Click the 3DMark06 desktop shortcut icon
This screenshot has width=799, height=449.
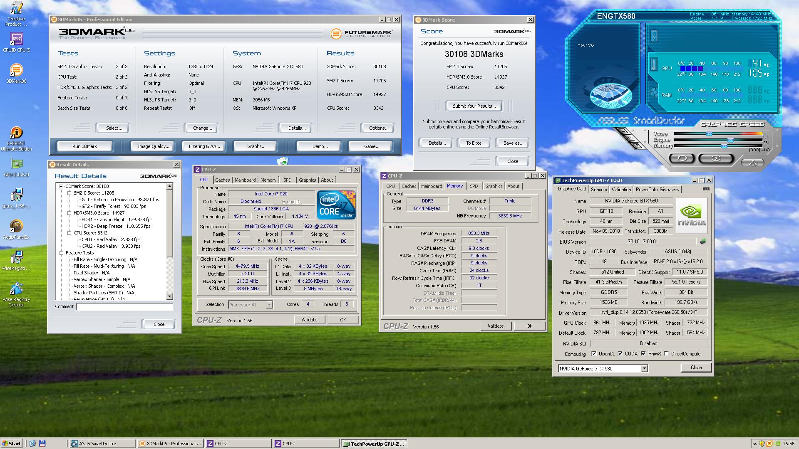tap(16, 70)
